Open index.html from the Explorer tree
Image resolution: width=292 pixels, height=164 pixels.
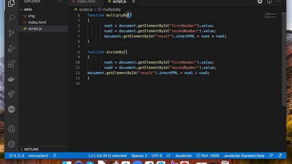[37, 22]
